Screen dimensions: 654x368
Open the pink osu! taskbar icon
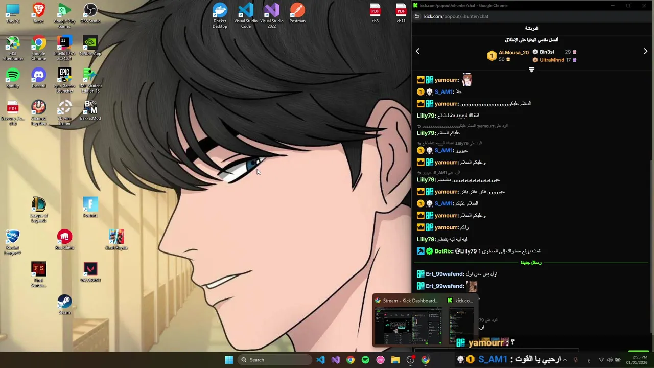(380, 360)
